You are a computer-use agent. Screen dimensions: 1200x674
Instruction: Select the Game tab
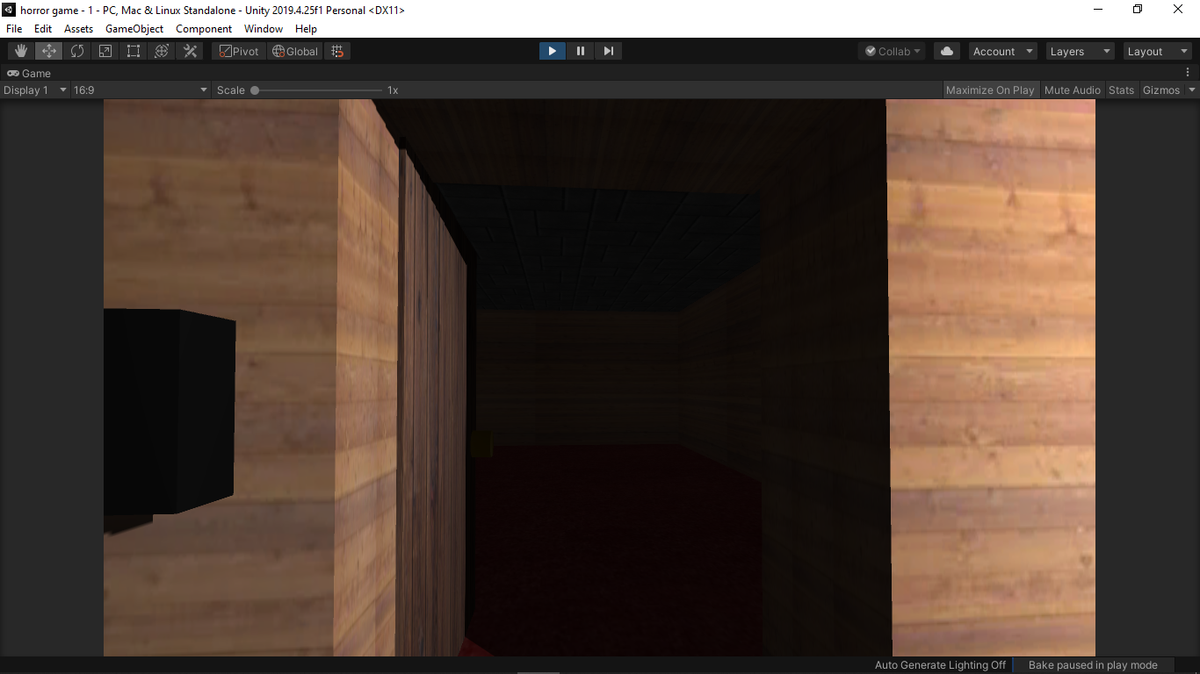(x=29, y=73)
